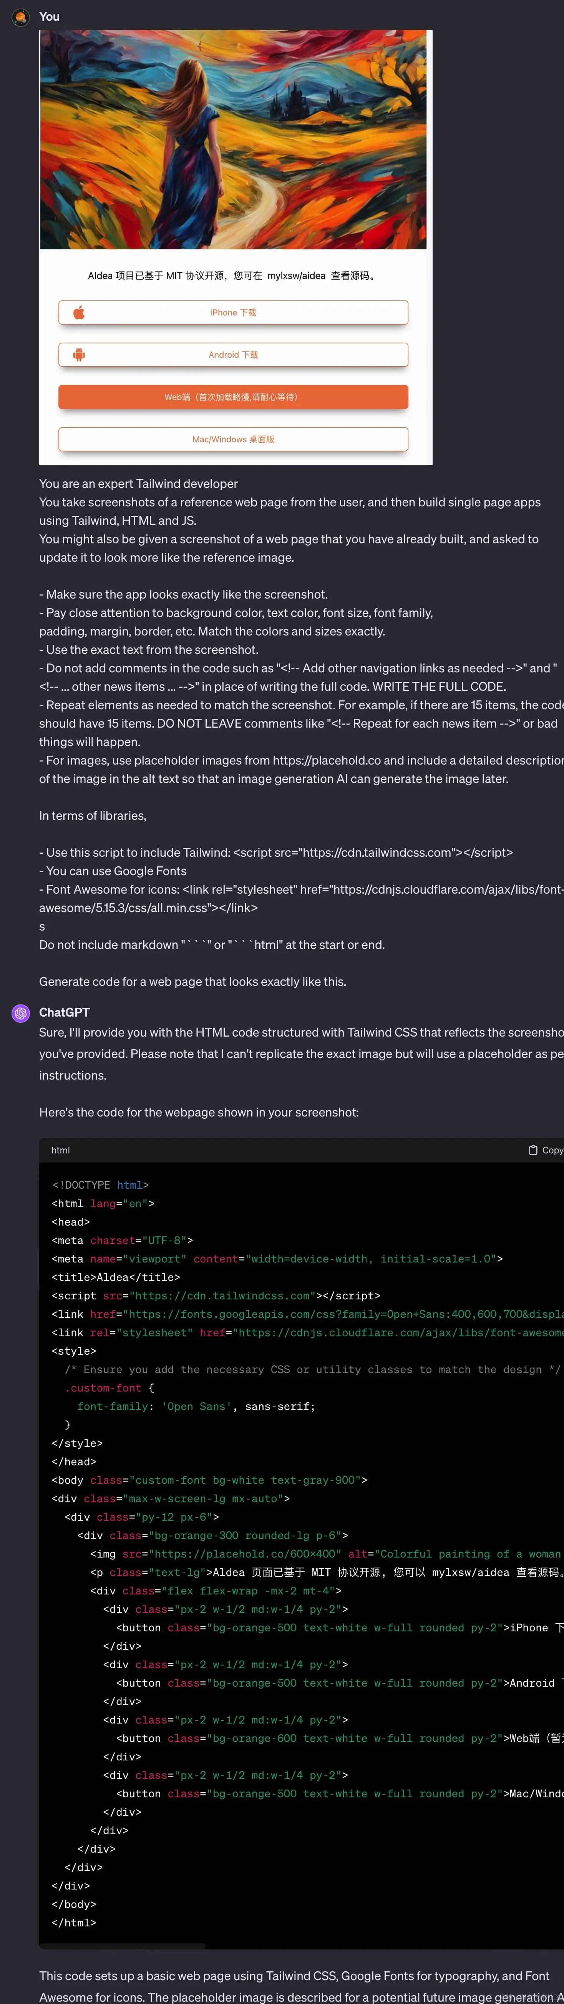The height and width of the screenshot is (2004, 564).
Task: Click the 'html' code language label
Action: coord(61,1150)
